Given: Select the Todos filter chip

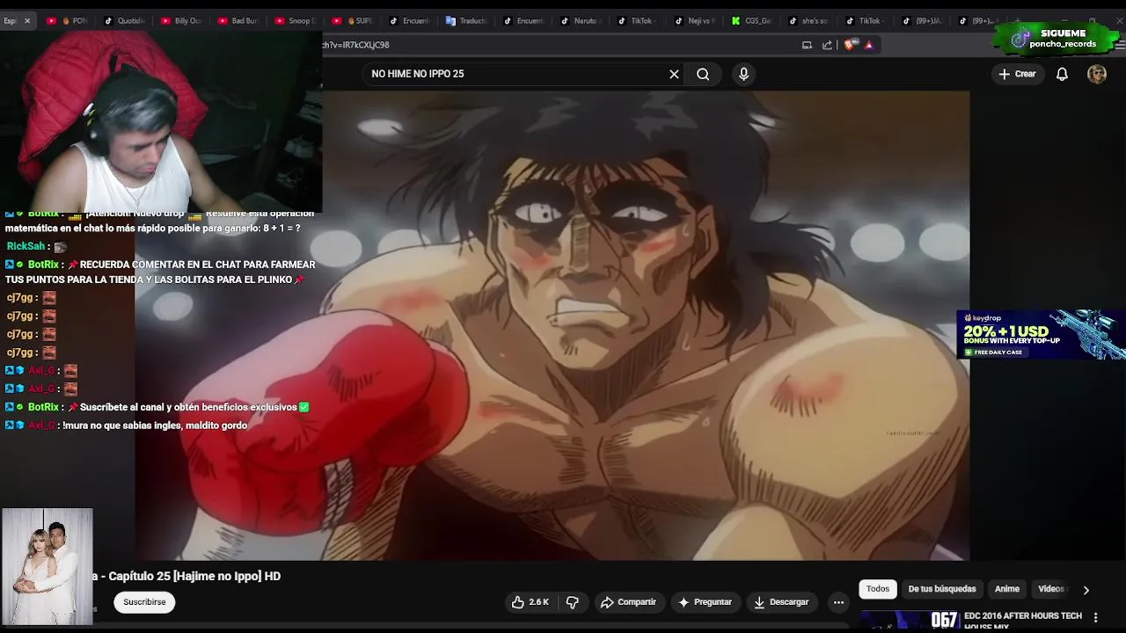Looking at the screenshot, I should 878,589.
